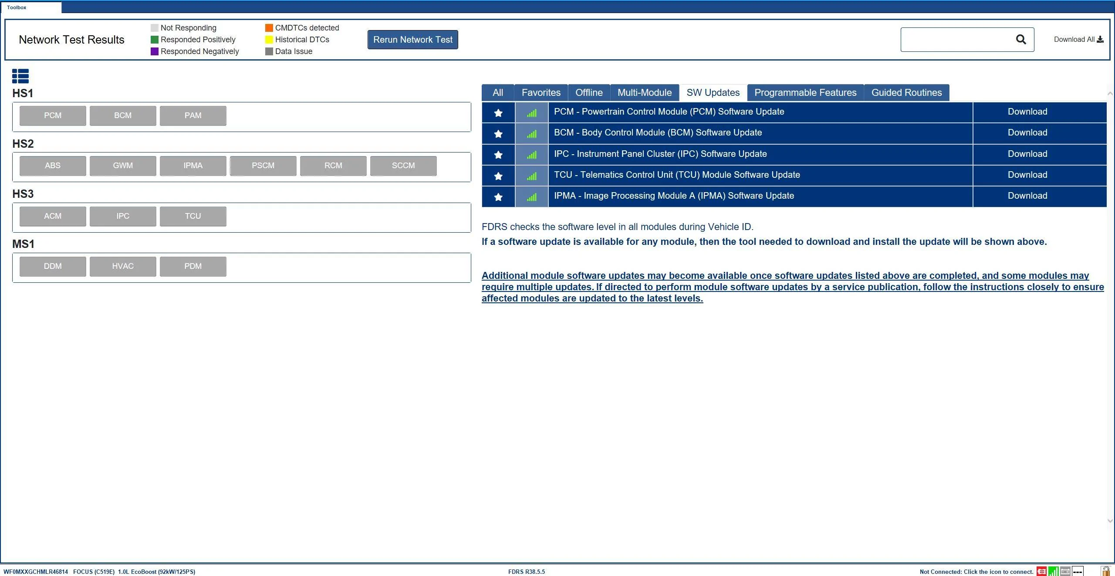Viewport: 1115px width, 576px height.
Task: Click Rerun Network Test button
Action: pos(412,40)
